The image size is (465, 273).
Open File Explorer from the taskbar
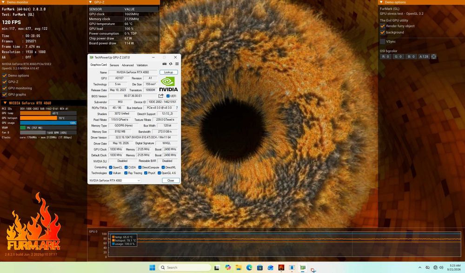(239, 267)
